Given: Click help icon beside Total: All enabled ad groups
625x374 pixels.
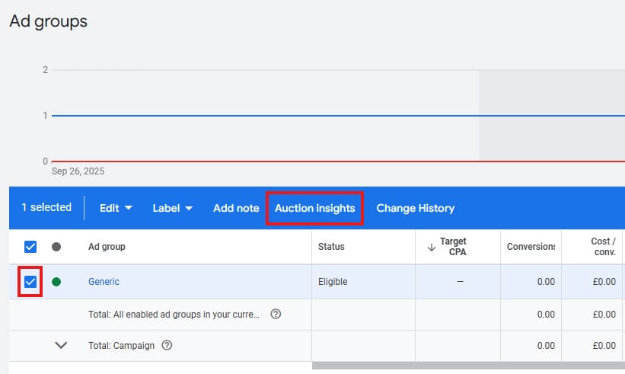Looking at the screenshot, I should tap(276, 314).
